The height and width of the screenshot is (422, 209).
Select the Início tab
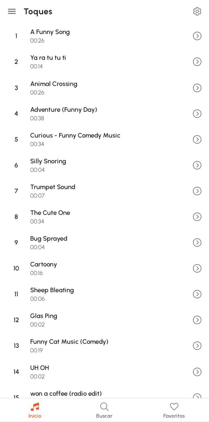[x=35, y=410]
